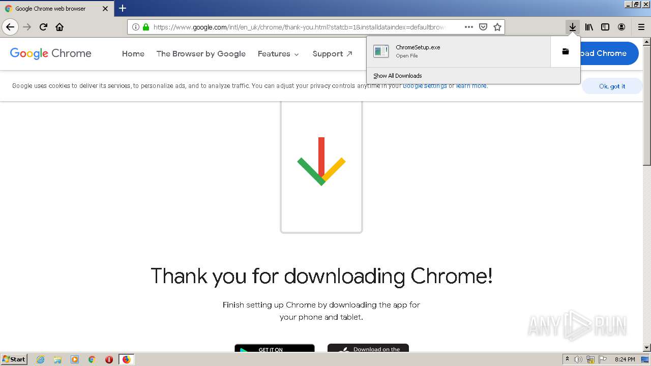
Task: Click ChromeSetup.exe file name
Action: (418, 47)
